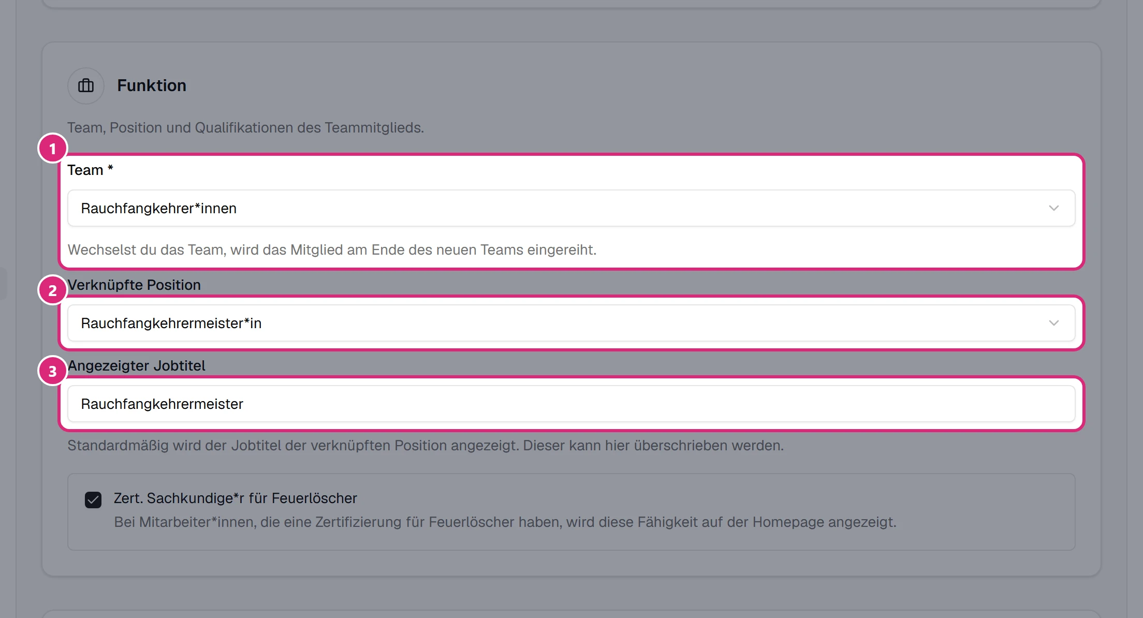
Task: Click the 'Verknüpfte Position' label
Action: [x=134, y=285]
